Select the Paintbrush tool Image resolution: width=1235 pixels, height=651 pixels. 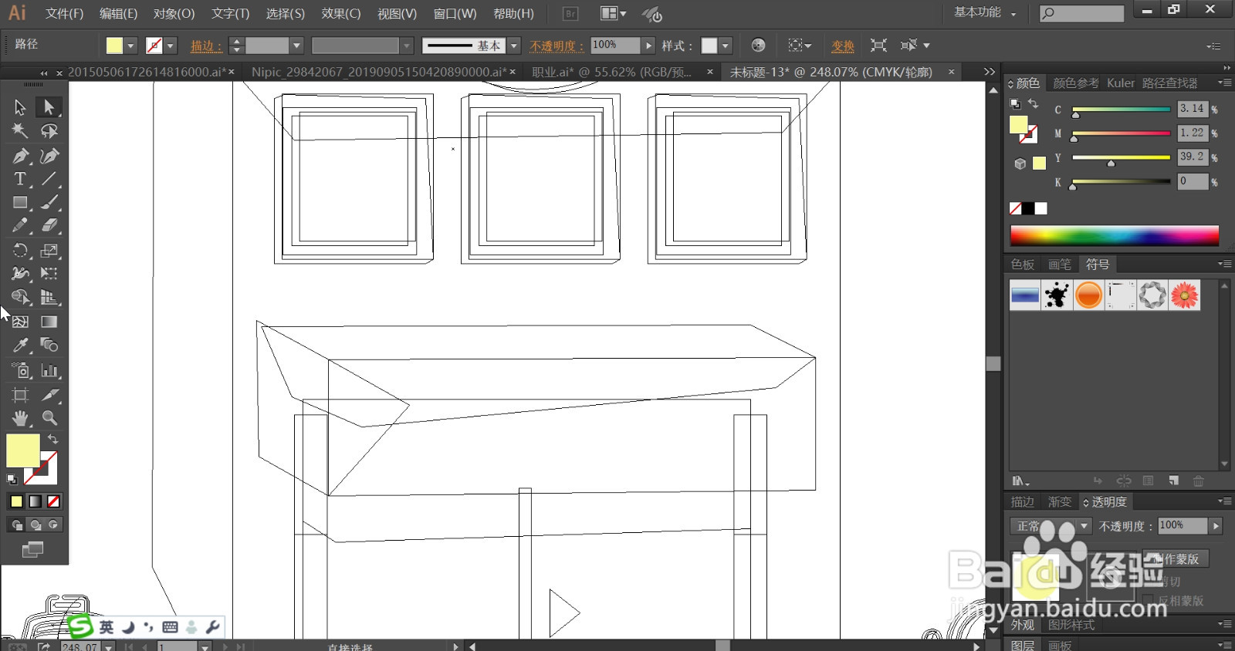tap(49, 203)
